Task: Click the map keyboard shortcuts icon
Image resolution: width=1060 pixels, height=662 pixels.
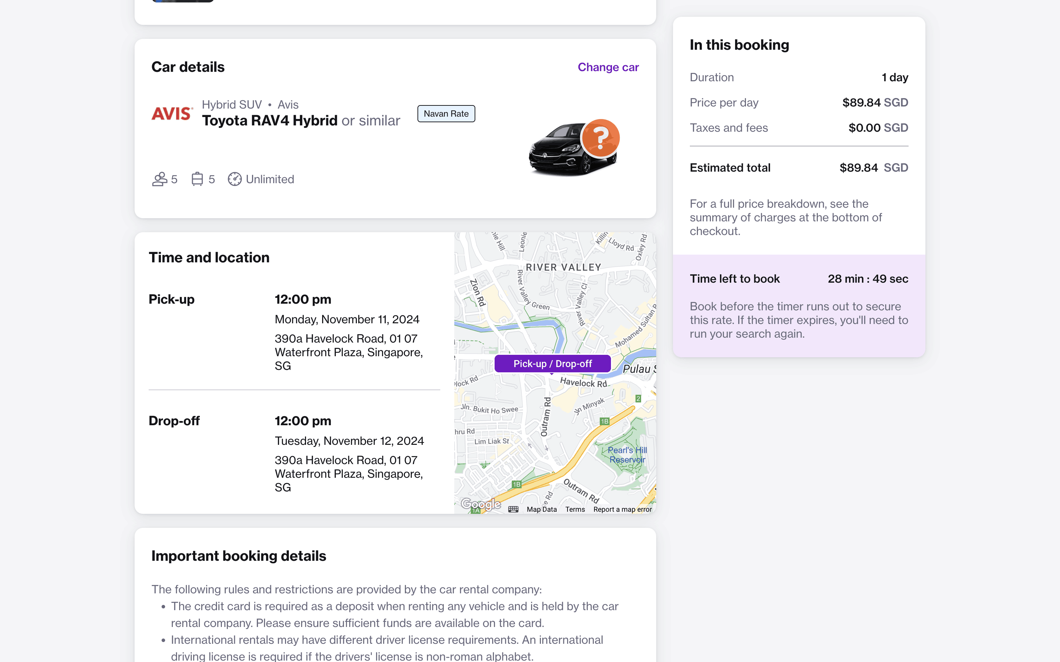Action: [514, 509]
